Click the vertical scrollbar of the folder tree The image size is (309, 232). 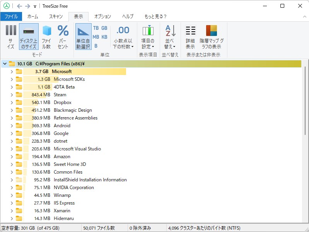click(x=305, y=101)
